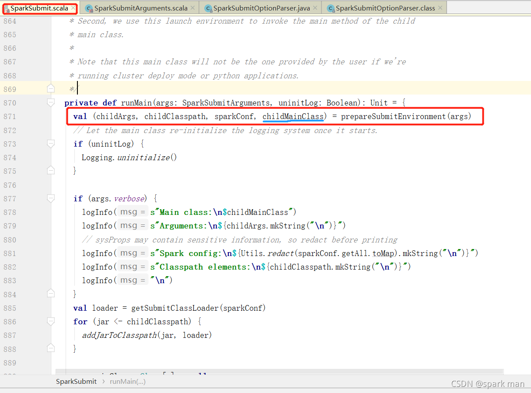The width and height of the screenshot is (531, 393).
Task: Click childMainClass on line 871
Action: point(293,116)
